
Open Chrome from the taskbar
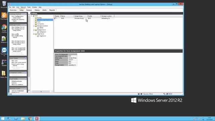coord(30,119)
